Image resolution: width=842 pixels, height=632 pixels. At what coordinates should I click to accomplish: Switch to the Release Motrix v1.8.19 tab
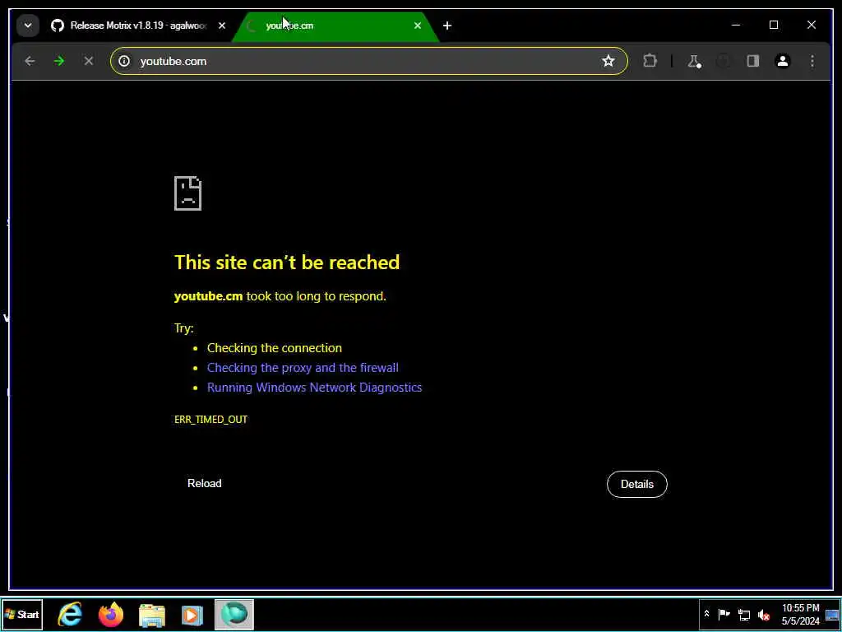[x=138, y=26]
